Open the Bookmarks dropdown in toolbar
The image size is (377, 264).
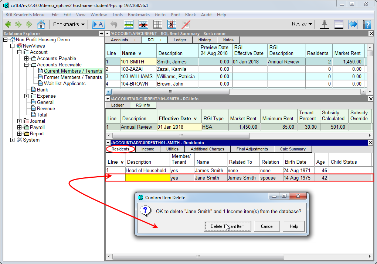69,24
